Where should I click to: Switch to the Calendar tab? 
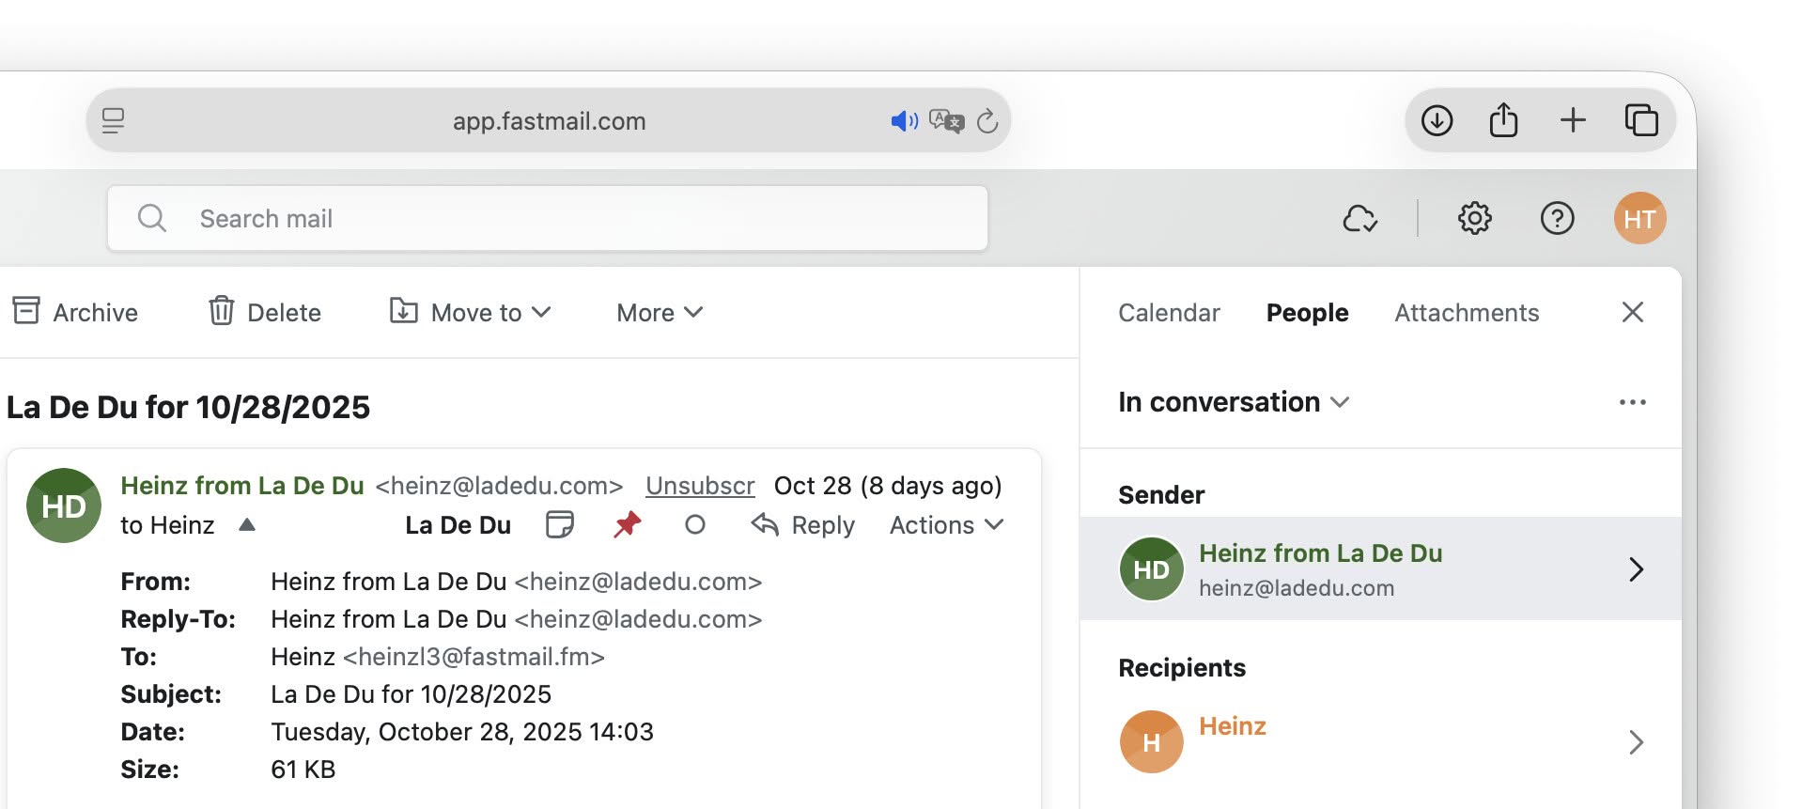pos(1169,313)
